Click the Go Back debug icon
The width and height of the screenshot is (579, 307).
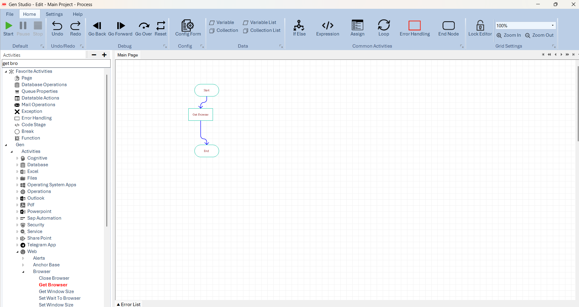tap(97, 25)
